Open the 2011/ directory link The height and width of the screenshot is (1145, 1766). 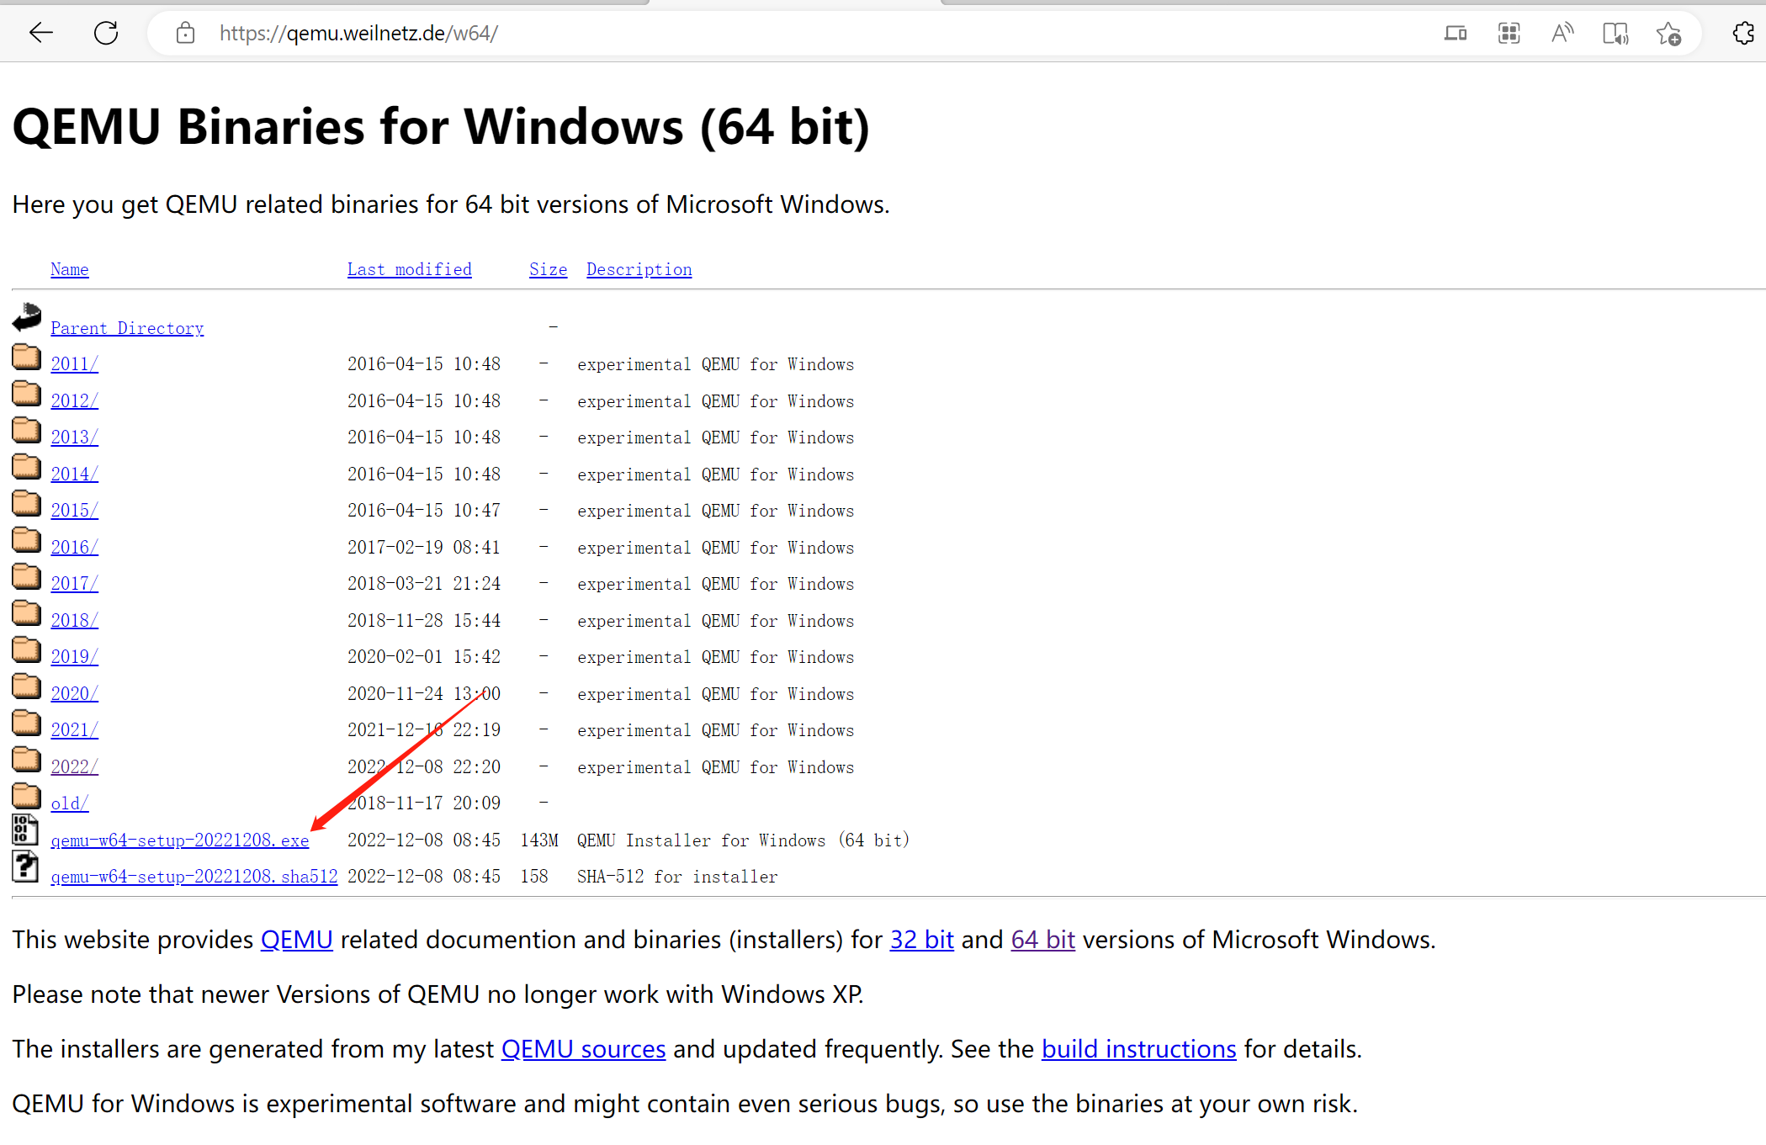point(74,364)
